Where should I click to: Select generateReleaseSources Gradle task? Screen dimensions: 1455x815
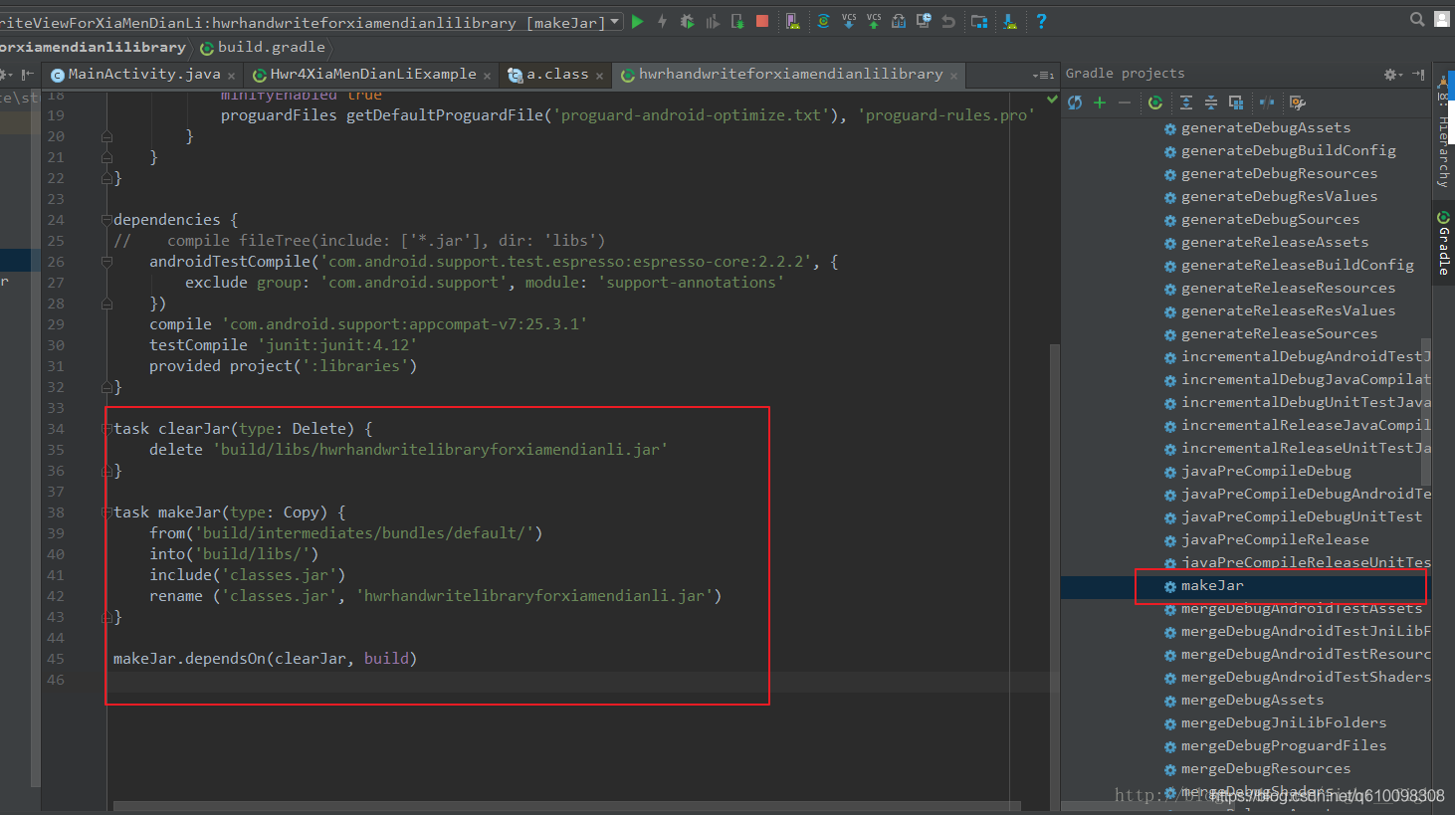[x=1279, y=333]
